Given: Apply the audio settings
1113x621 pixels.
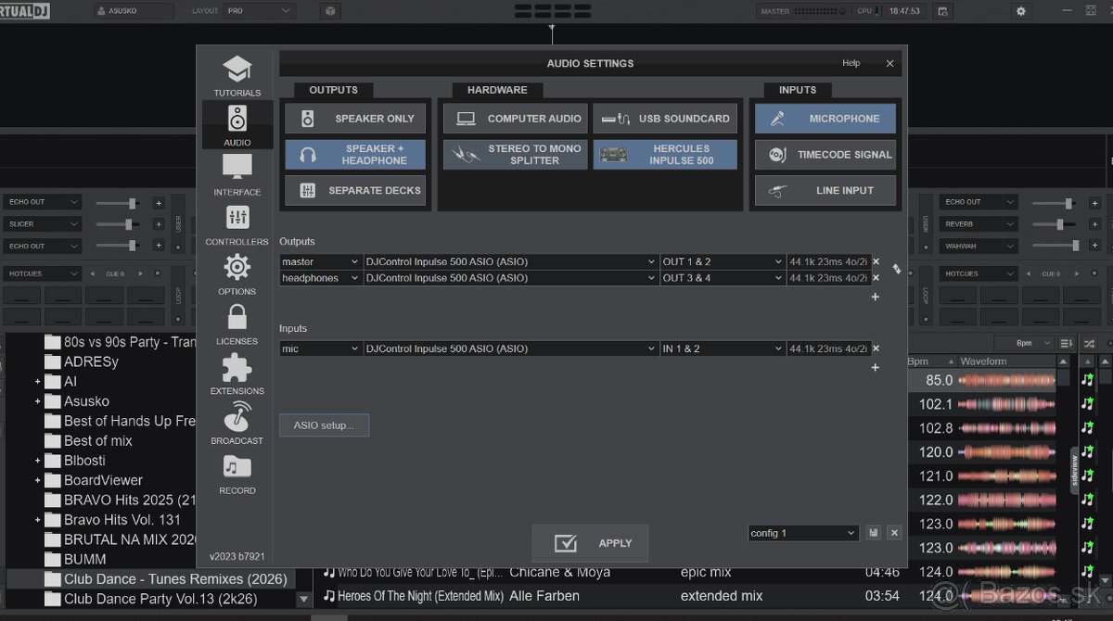Looking at the screenshot, I should 590,543.
